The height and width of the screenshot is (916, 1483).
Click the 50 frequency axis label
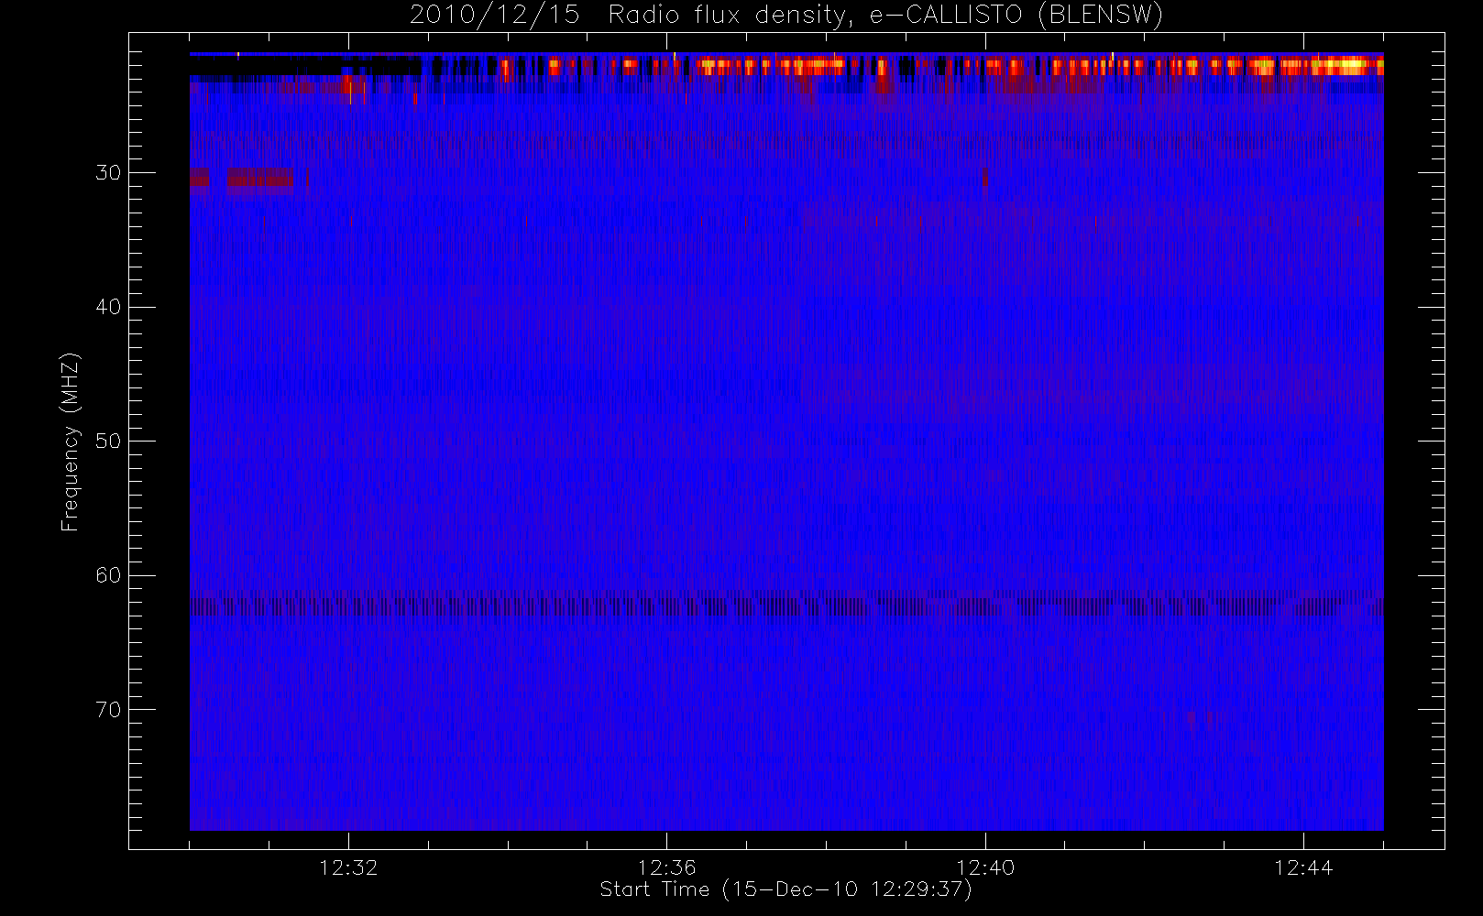pos(108,442)
